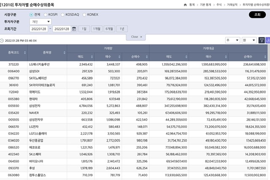
Task: Expand the 원 currency dropdown
Action: pyautogui.click(x=249, y=40)
